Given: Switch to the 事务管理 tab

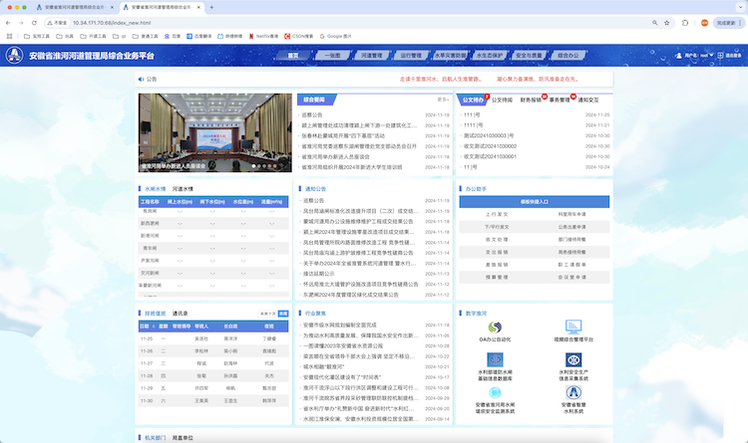Looking at the screenshot, I should click(560, 100).
